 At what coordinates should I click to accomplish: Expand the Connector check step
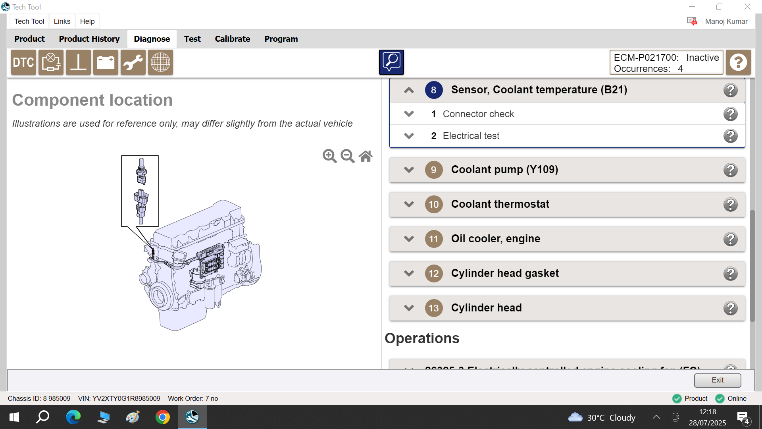(409, 114)
